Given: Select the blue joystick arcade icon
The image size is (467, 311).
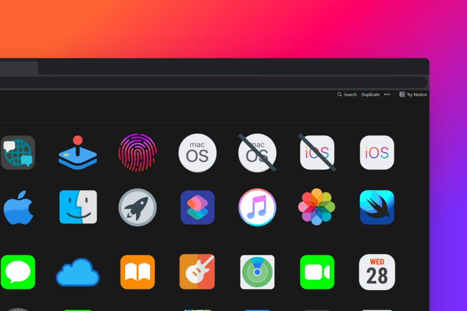Looking at the screenshot, I should coord(78,153).
